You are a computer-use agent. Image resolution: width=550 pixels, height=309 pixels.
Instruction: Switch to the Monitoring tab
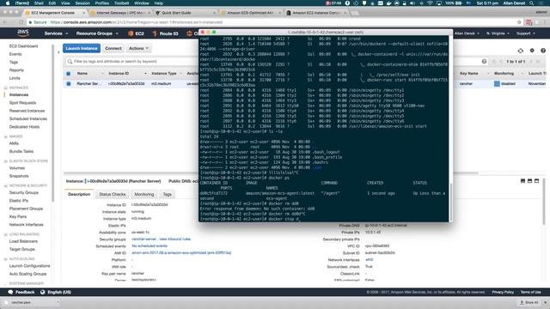144,194
